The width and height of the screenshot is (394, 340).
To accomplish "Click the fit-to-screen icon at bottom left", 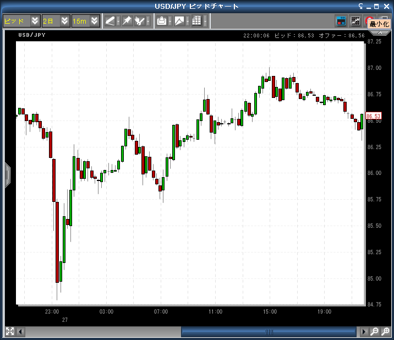I will (x=9, y=331).
